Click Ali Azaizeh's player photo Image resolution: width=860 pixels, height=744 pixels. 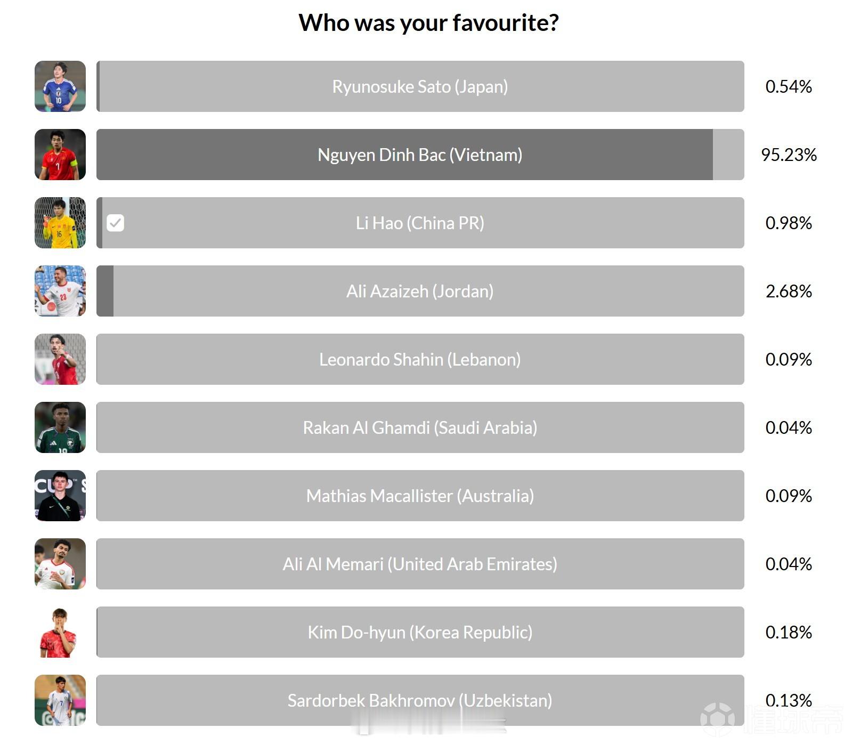point(60,291)
